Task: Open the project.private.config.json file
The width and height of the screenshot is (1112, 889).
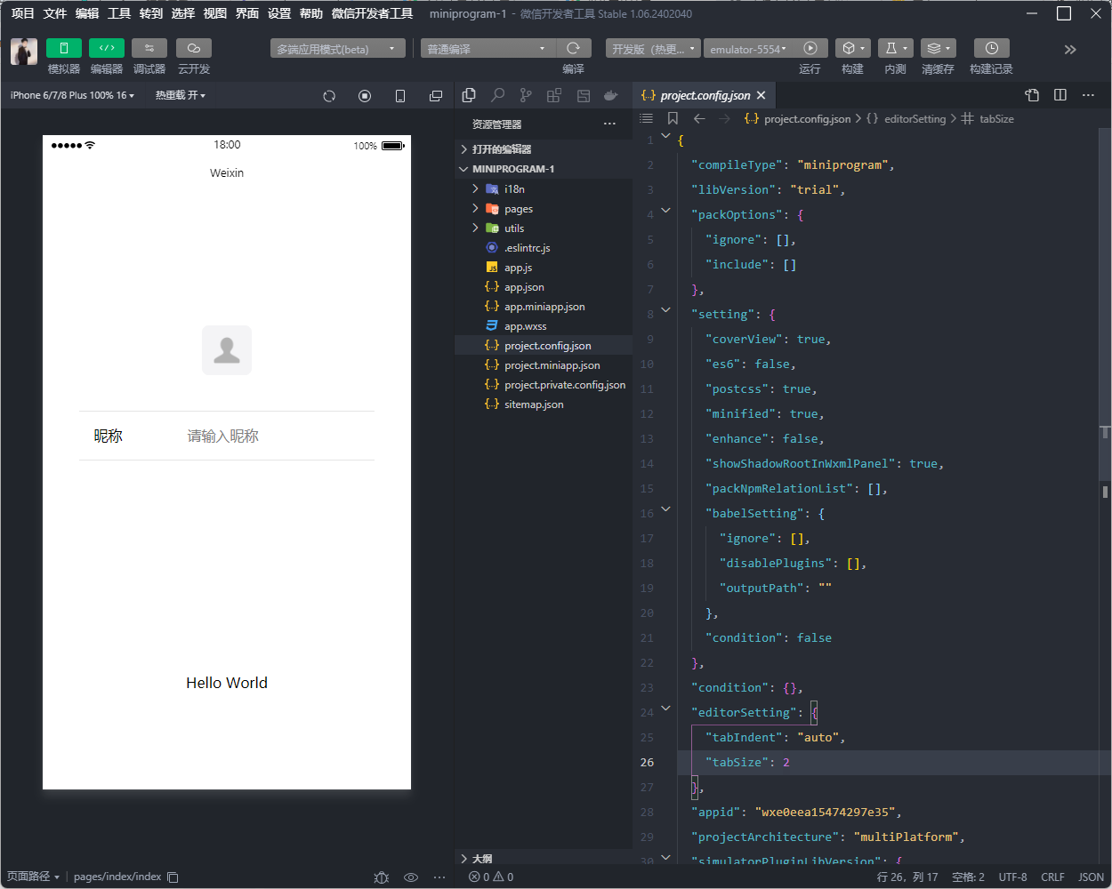Action: 544,385
